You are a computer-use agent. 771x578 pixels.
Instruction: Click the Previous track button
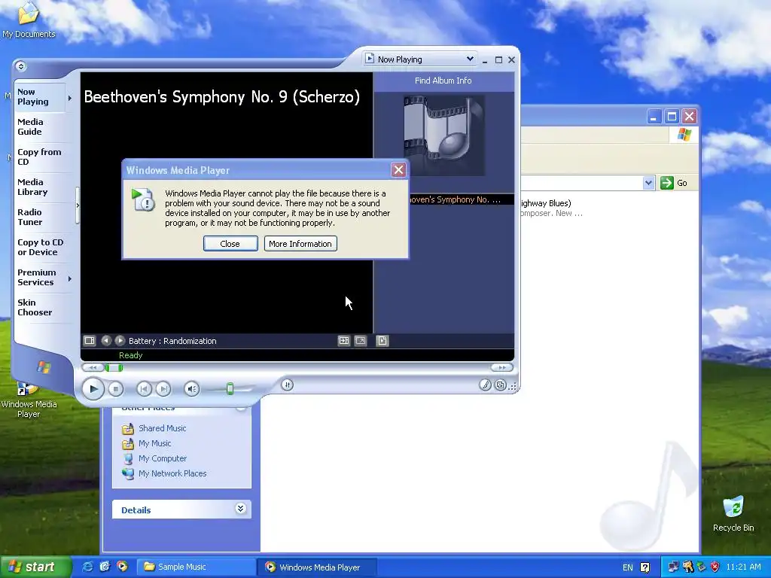click(x=144, y=389)
